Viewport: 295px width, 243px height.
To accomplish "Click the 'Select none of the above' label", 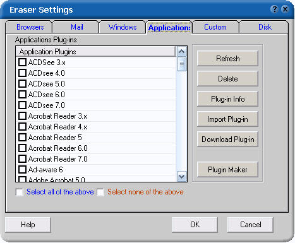I will click(145, 192).
